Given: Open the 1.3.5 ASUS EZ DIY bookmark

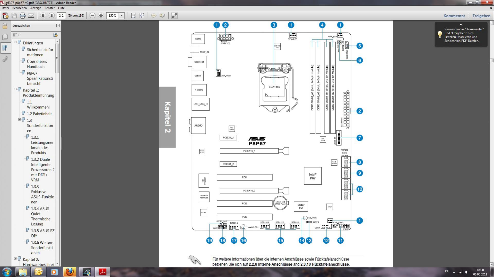Looking at the screenshot, I should tap(43, 233).
